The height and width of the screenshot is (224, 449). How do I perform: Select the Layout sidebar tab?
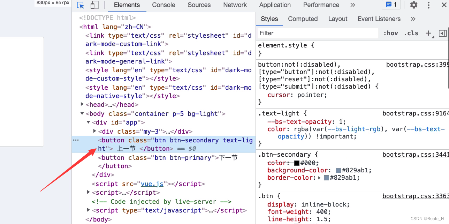(x=338, y=19)
